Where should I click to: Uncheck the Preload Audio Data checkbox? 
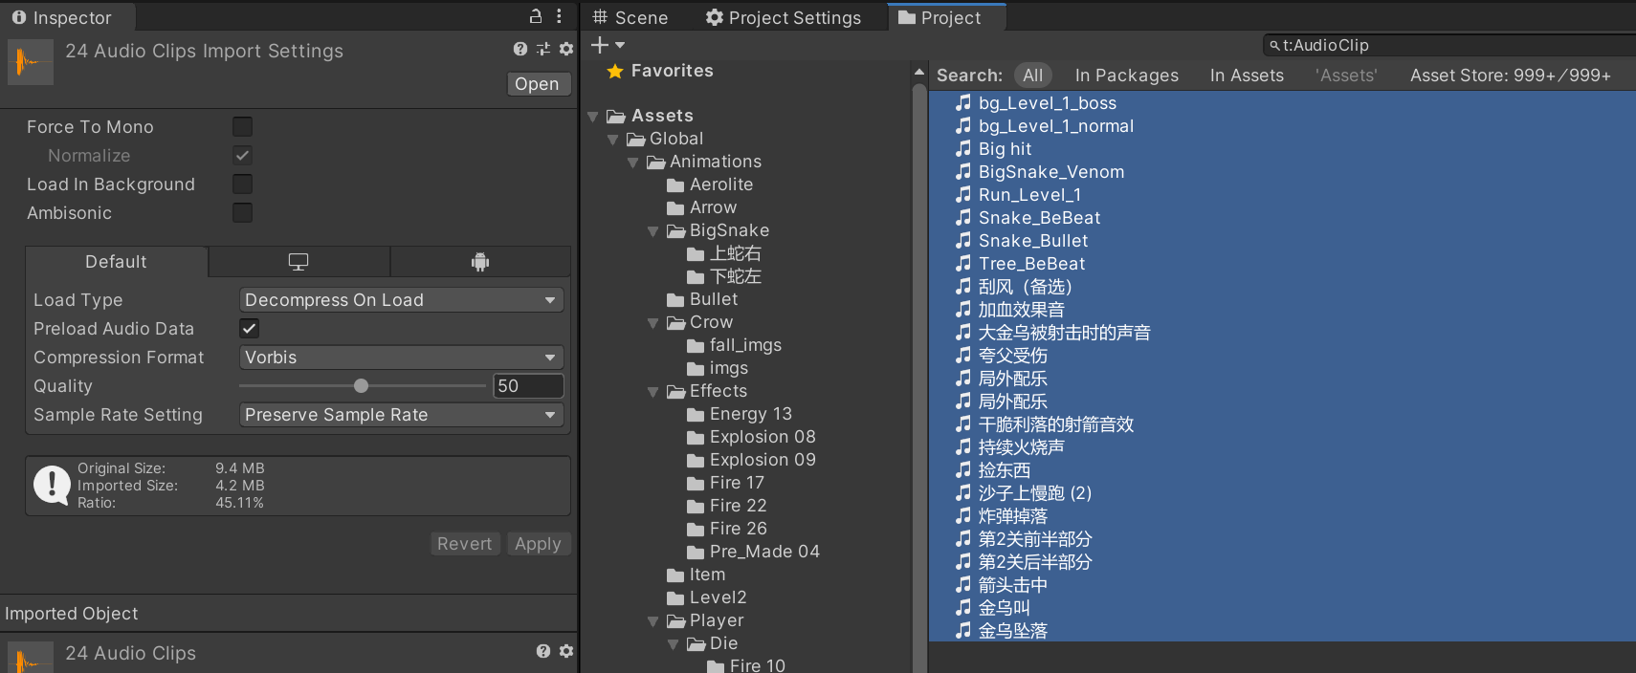[249, 329]
